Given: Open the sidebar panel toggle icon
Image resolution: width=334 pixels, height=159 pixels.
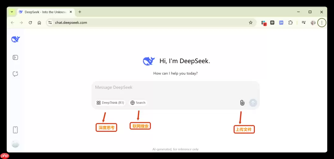Looking at the screenshot, I should click(15, 58).
